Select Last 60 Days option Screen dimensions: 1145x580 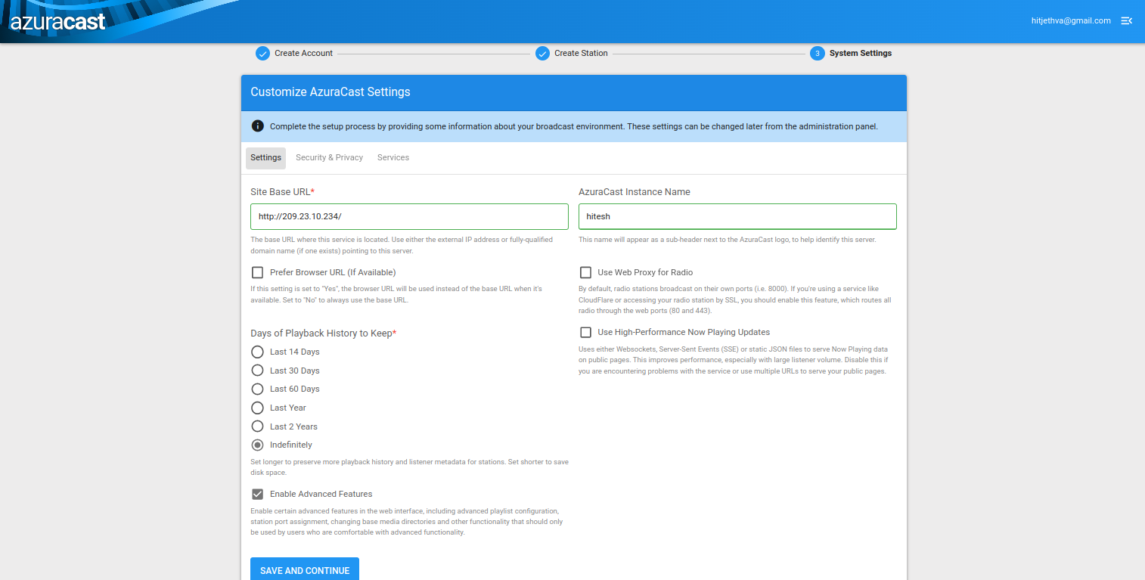tap(257, 389)
